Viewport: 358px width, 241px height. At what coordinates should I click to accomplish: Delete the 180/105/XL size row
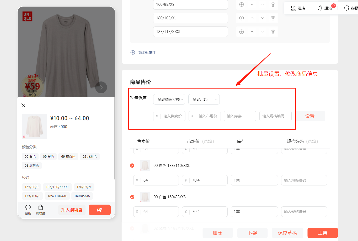pyautogui.click(x=273, y=18)
